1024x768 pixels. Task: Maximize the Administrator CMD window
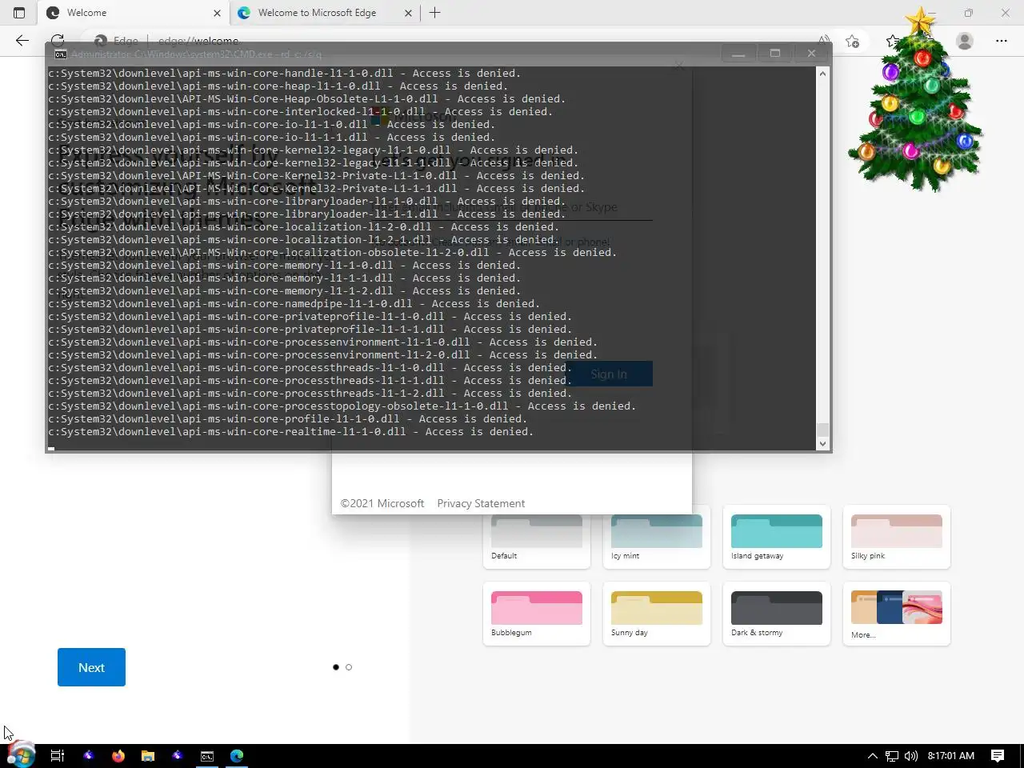coord(774,54)
